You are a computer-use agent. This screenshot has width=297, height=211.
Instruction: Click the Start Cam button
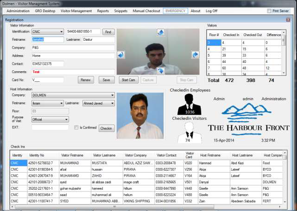[128, 80]
